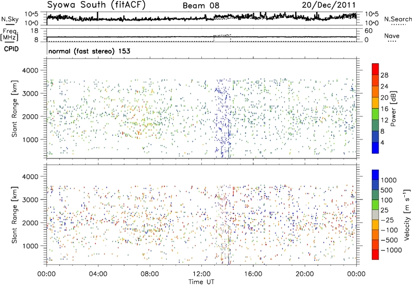Click the gray -25 to 25 velocity segment
The height and width of the screenshot is (285, 412).
pos(375,215)
